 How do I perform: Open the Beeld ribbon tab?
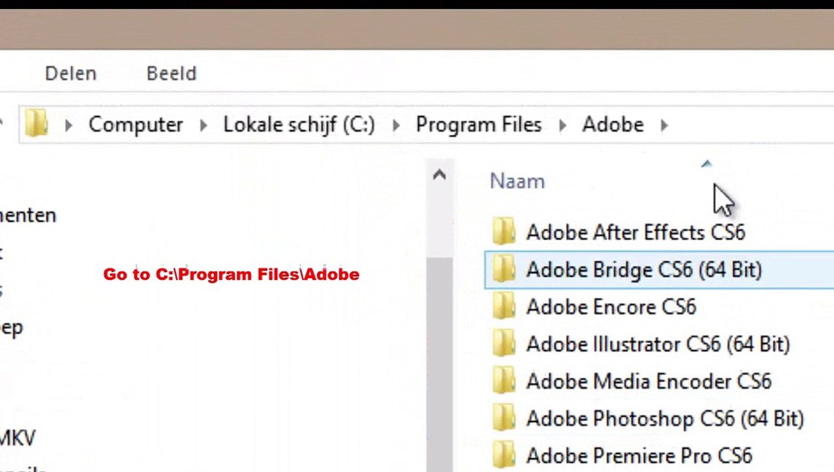171,73
